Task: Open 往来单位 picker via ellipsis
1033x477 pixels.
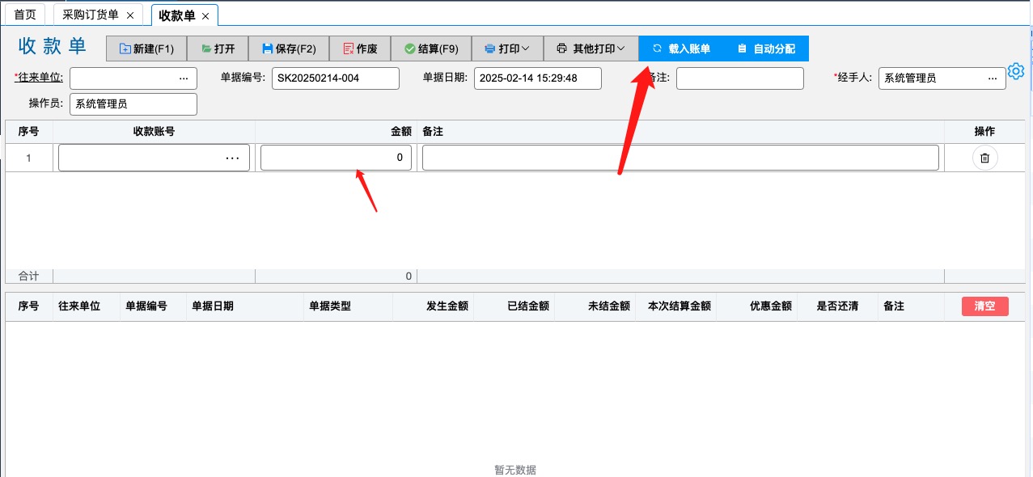Action: pyautogui.click(x=183, y=78)
